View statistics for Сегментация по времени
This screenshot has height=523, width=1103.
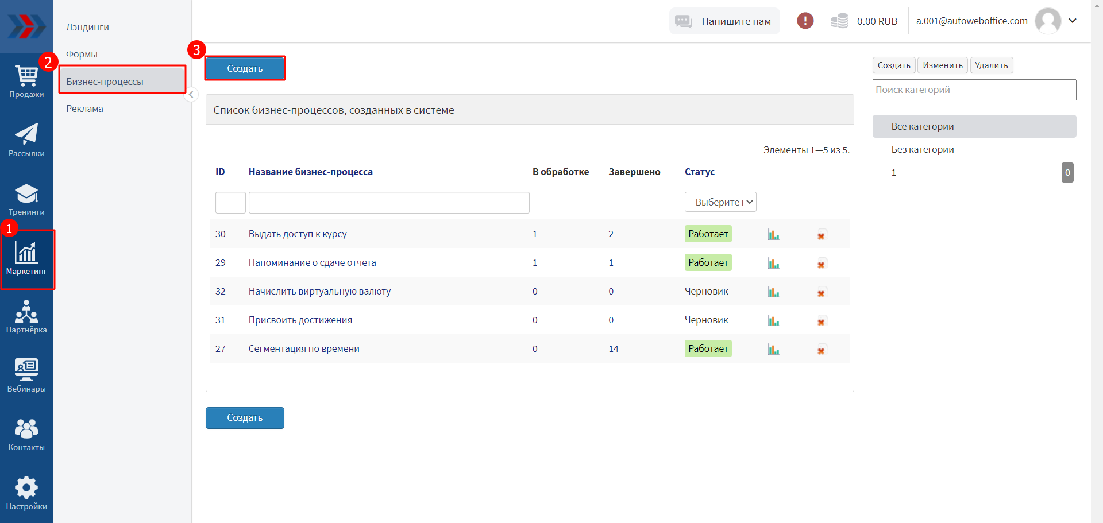click(773, 349)
